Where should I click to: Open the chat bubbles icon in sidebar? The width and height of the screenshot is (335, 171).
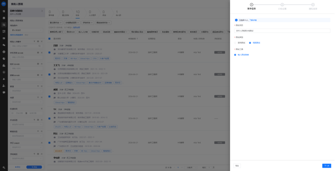click(4, 45)
